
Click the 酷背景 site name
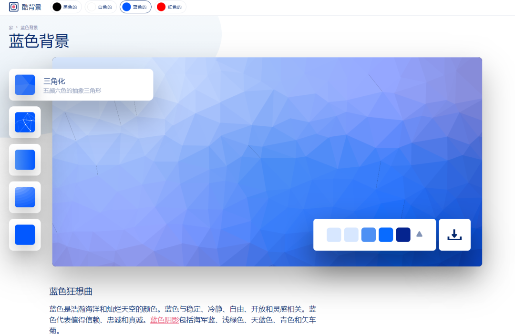tap(31, 7)
